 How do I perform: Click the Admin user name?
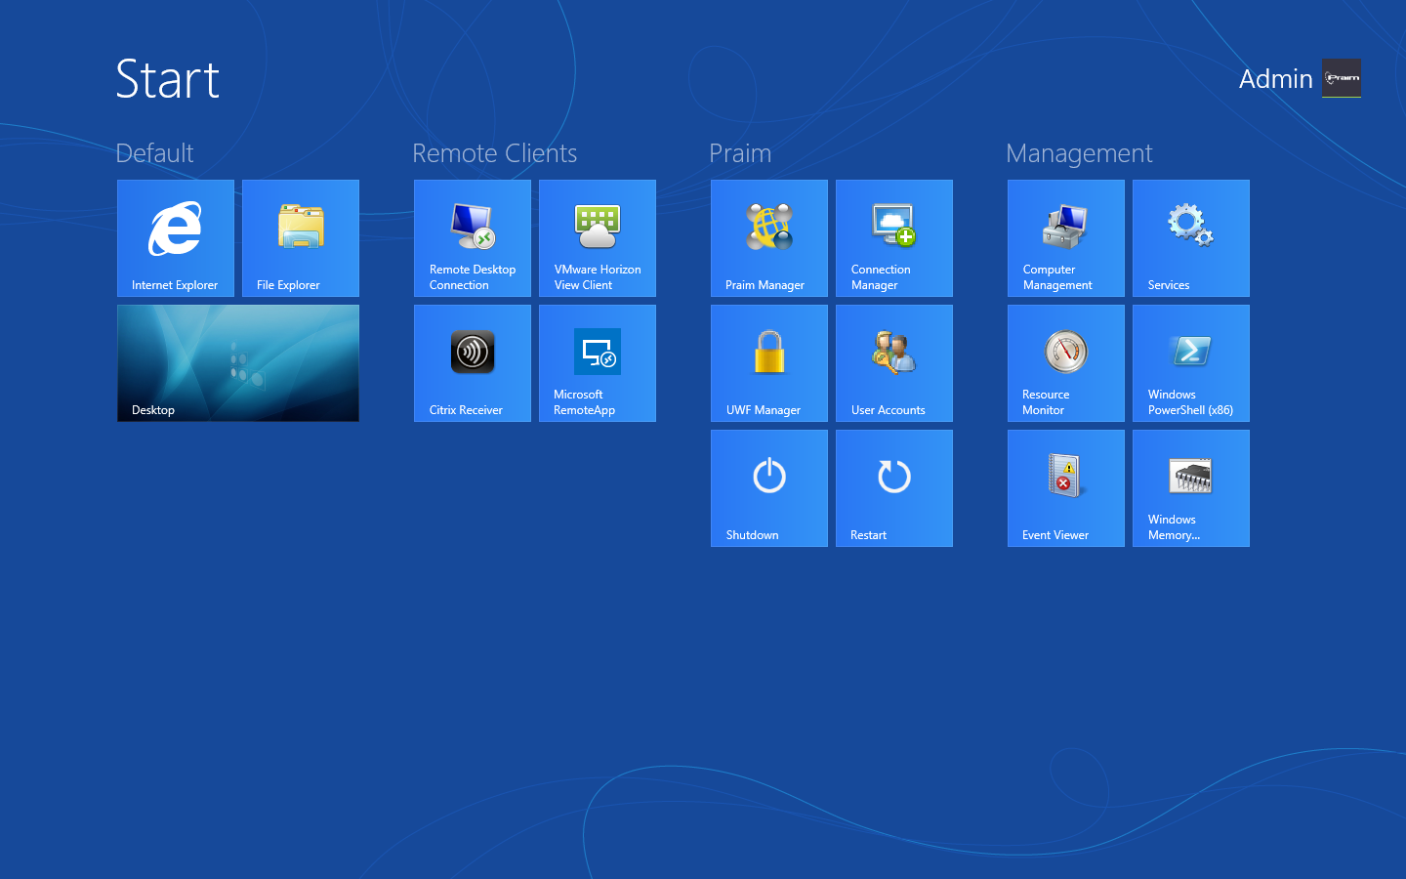1275,79
